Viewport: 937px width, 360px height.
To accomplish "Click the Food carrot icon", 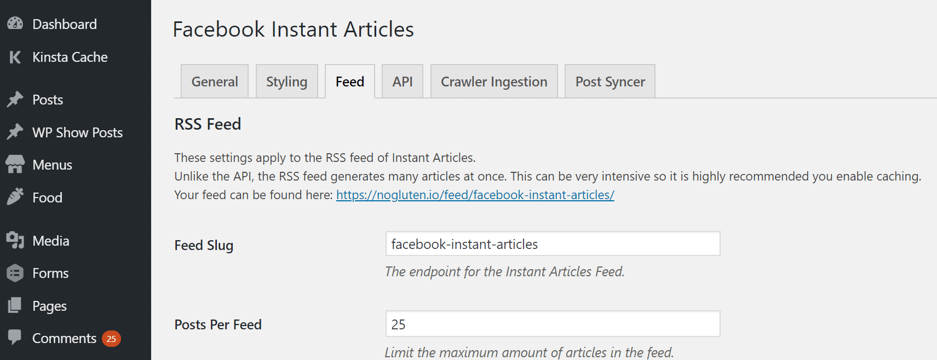I will pos(14,197).
